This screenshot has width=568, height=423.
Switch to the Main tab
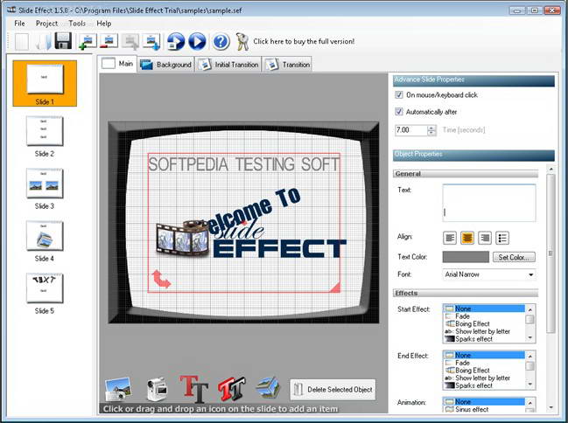coord(117,64)
